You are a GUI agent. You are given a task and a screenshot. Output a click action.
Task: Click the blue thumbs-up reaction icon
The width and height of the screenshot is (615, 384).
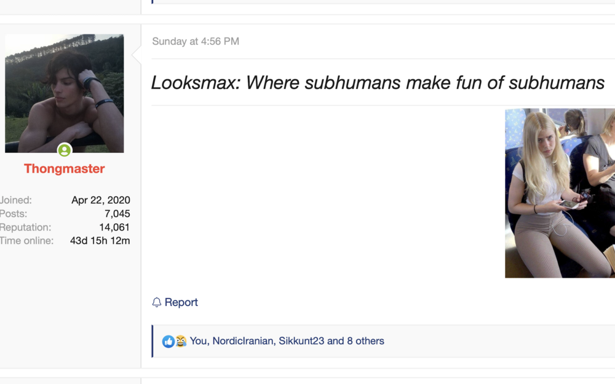point(168,341)
